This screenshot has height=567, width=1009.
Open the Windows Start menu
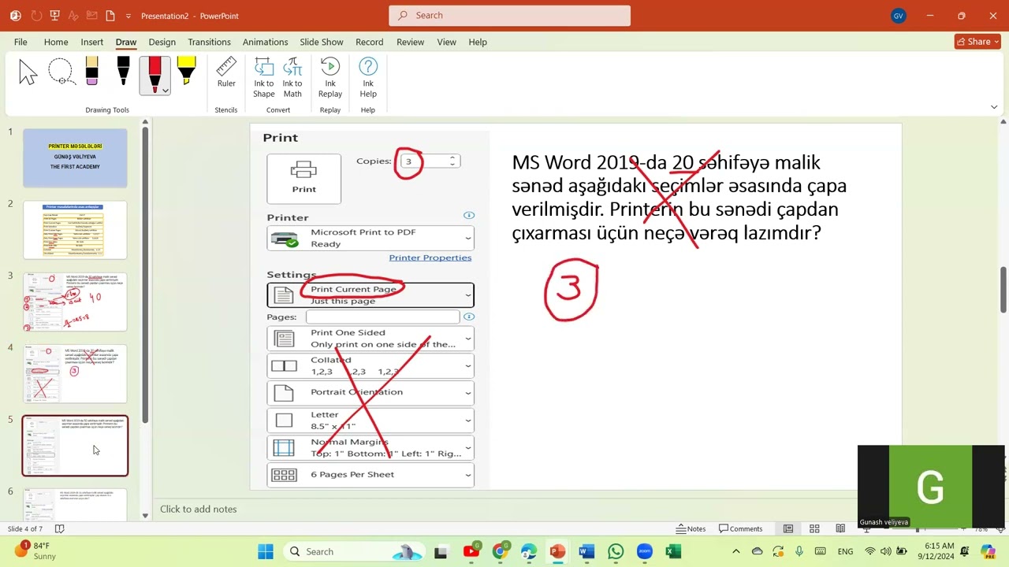[266, 551]
